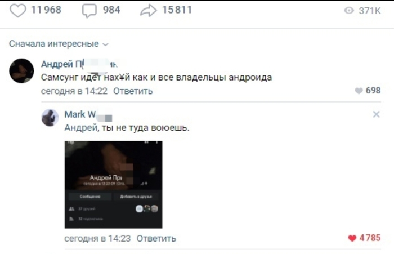Dismiss Mark's reply with X icon
This screenshot has height=254, width=394.
pyautogui.click(x=376, y=114)
